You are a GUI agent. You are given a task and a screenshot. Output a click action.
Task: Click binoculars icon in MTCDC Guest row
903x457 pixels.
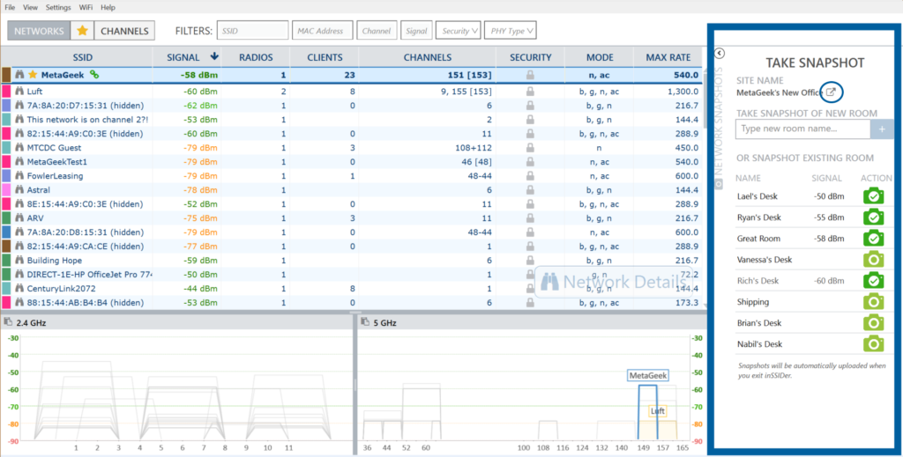(19, 148)
